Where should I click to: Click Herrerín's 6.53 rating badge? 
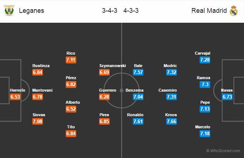click(15, 97)
